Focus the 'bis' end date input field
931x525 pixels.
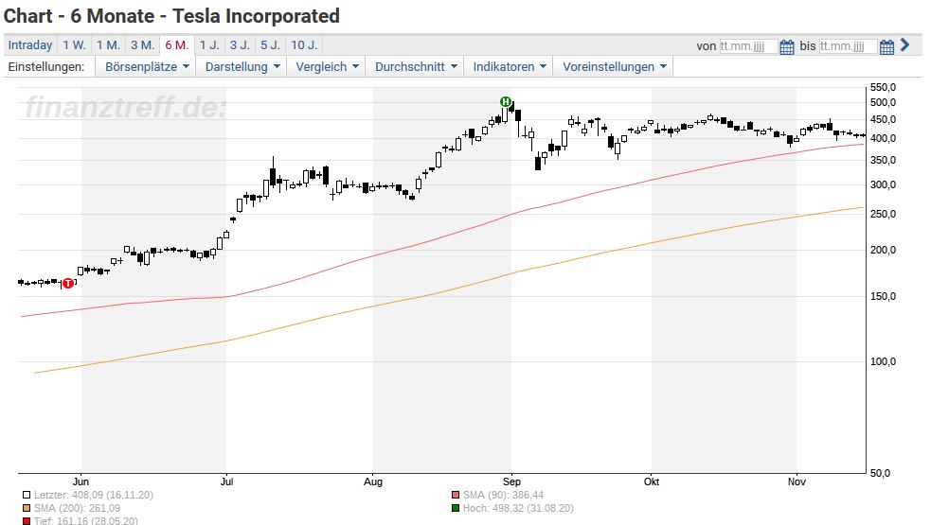point(848,46)
